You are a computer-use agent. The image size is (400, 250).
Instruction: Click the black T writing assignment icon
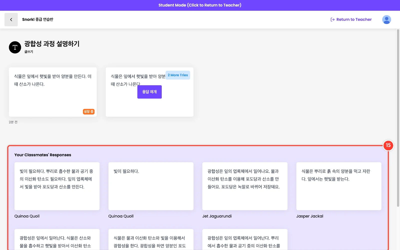[x=15, y=47]
